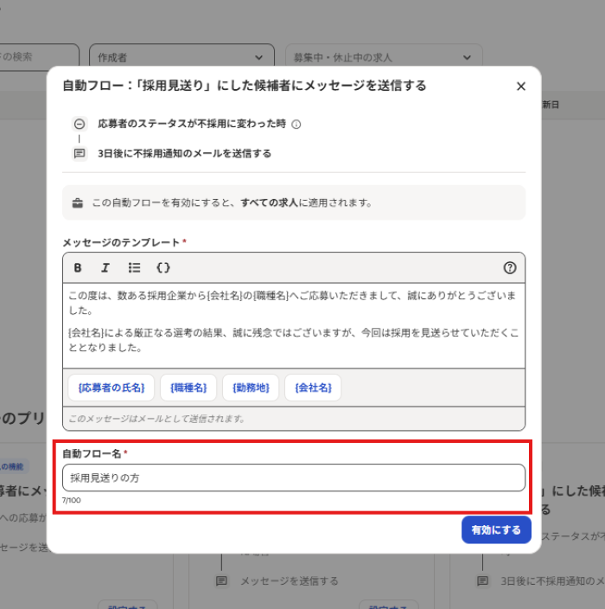Insert the {会社名} placeholder tag
The width and height of the screenshot is (605, 609).
point(313,388)
